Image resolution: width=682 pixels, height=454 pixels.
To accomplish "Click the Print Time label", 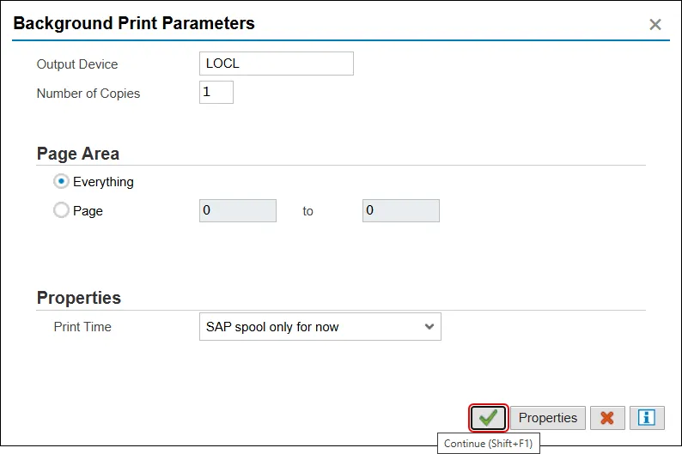I will click(x=82, y=327).
